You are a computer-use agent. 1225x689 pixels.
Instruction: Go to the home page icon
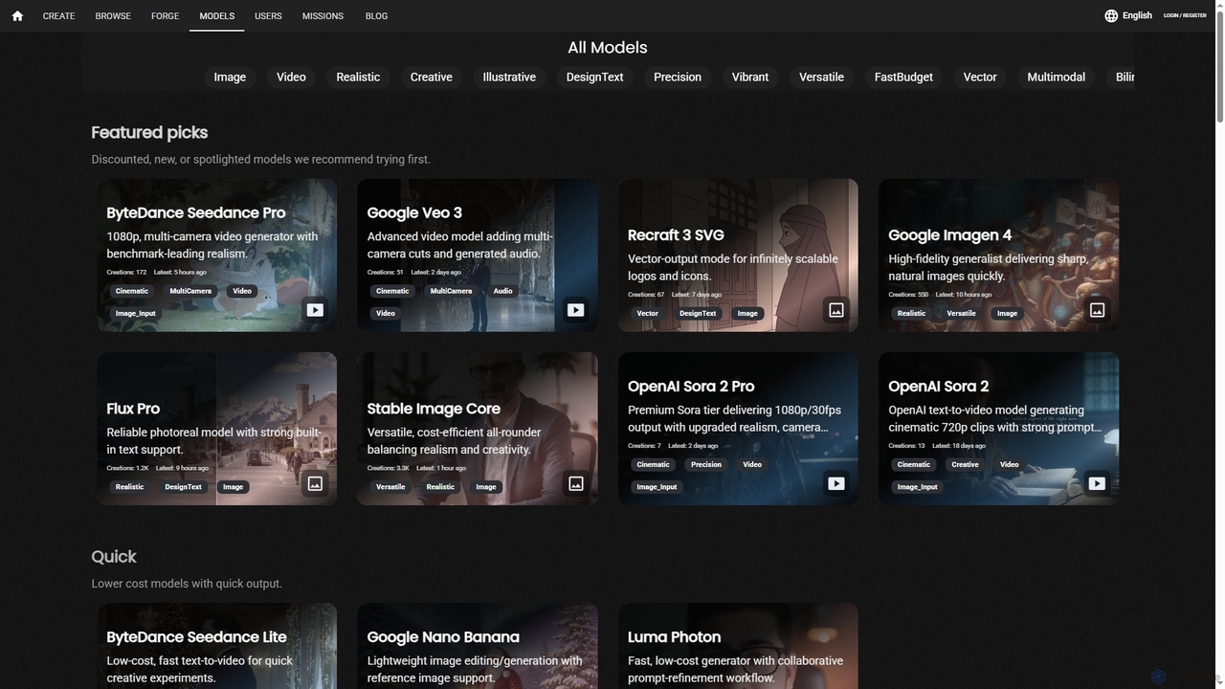[x=17, y=16]
